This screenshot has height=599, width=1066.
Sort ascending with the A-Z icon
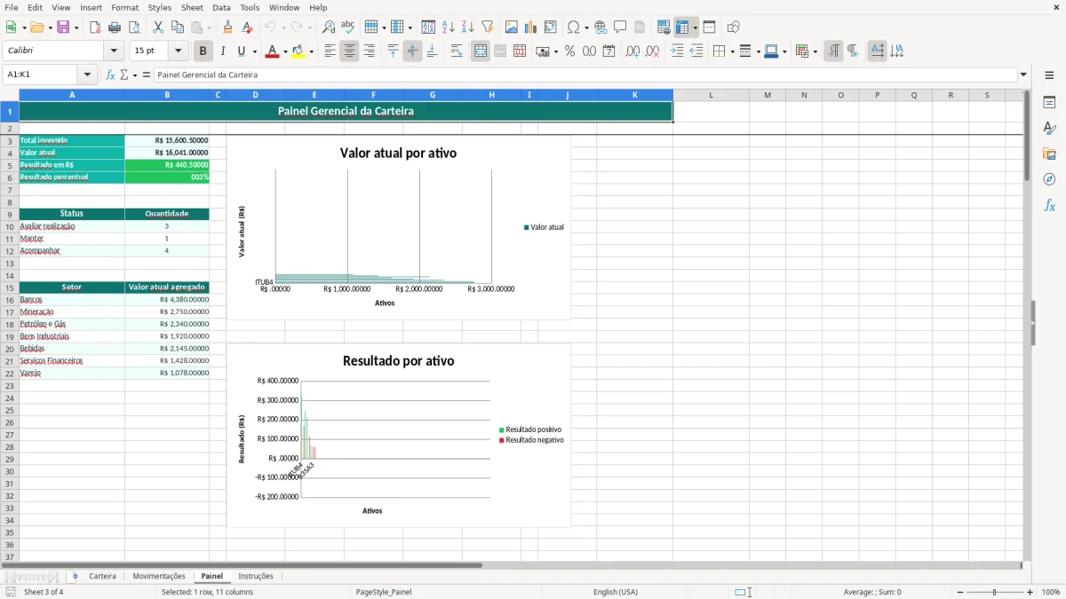(x=449, y=28)
